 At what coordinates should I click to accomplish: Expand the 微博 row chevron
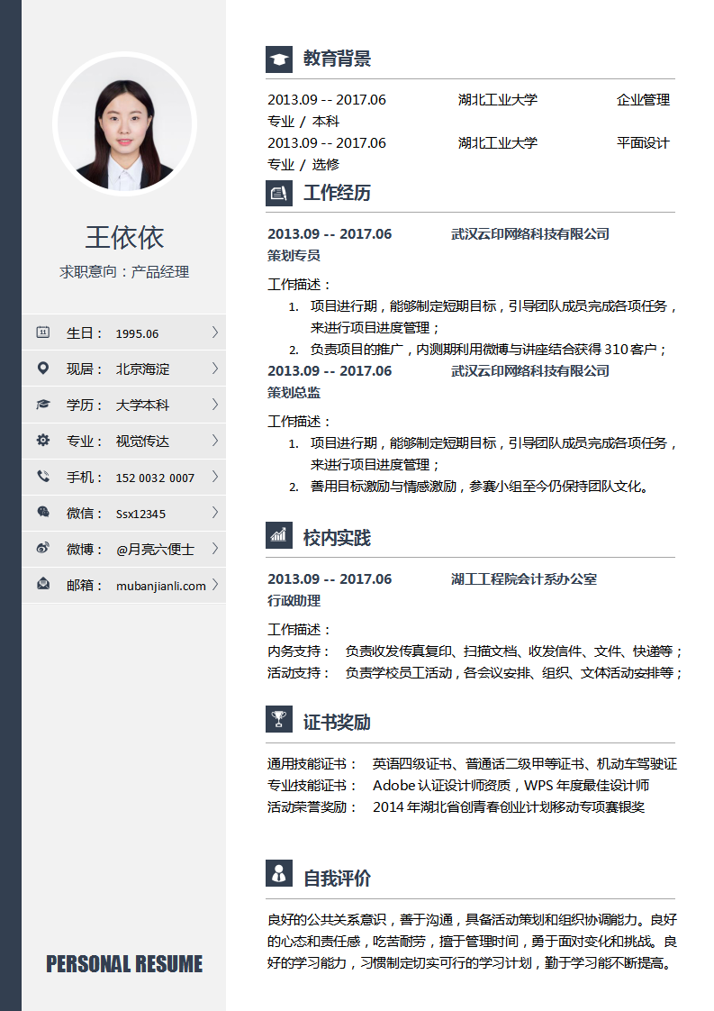(x=214, y=549)
